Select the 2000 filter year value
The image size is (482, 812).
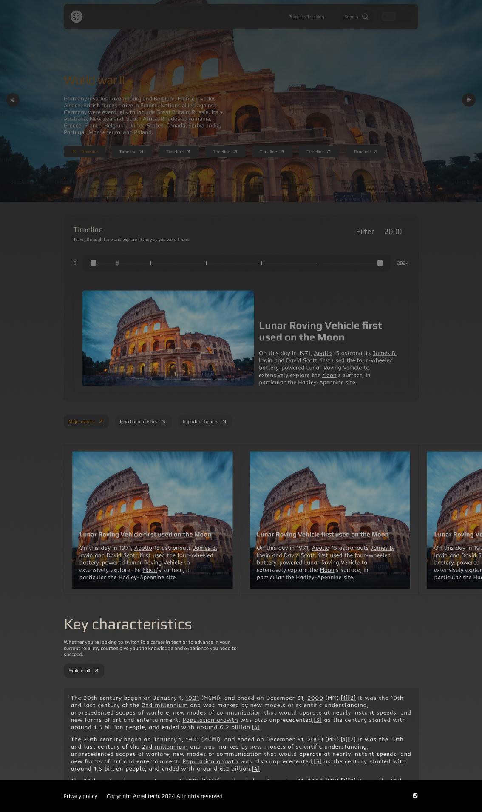(393, 232)
